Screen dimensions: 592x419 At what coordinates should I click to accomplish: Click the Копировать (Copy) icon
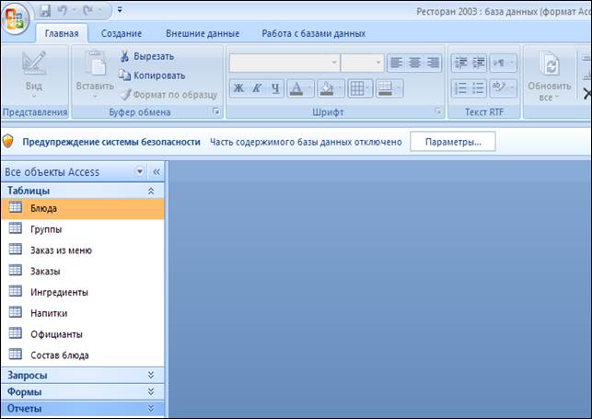tap(124, 75)
